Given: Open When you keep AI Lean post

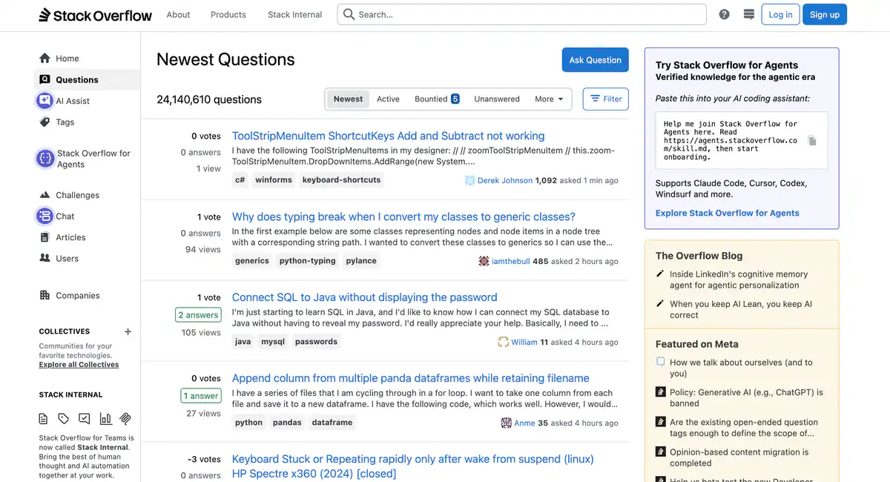Looking at the screenshot, I should coord(741,309).
